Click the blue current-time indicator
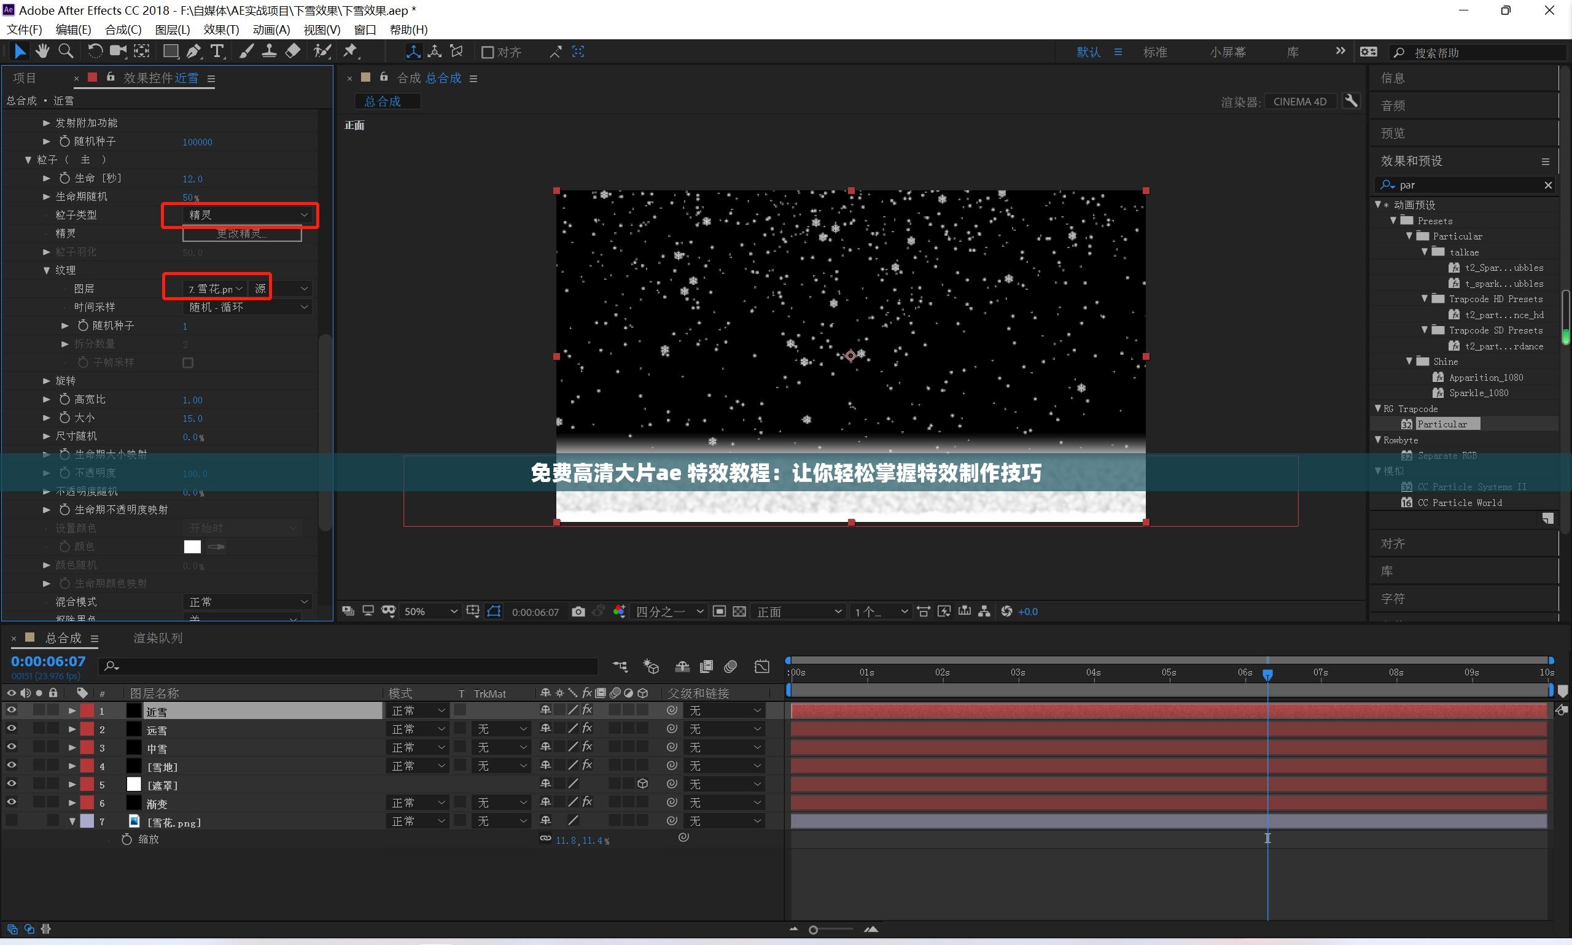Viewport: 1572px width, 945px height. [1267, 674]
